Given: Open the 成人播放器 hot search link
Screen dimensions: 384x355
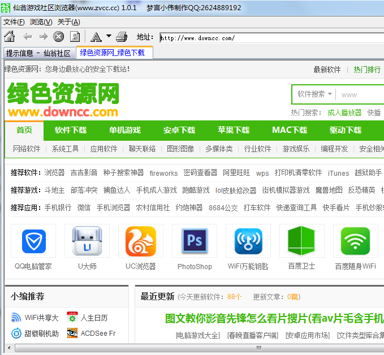Looking at the screenshot, I should coord(344,112).
